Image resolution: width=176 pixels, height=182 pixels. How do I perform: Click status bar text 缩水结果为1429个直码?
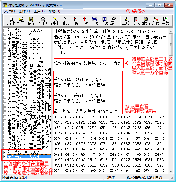point(144,177)
